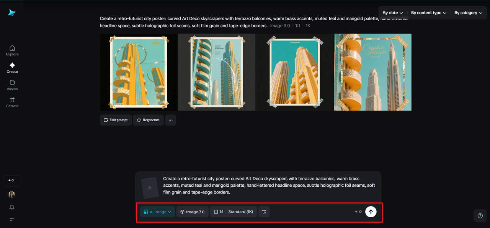
Task: Open the Explore page
Action: [x=12, y=50]
